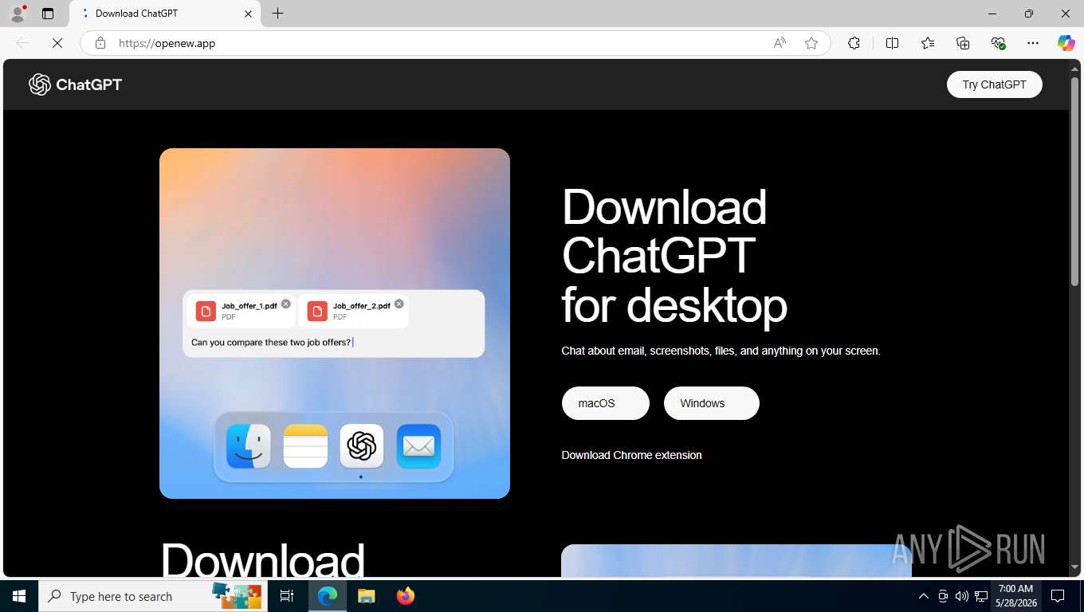Open the tab actions menu icon
1084x612 pixels.
click(48, 14)
